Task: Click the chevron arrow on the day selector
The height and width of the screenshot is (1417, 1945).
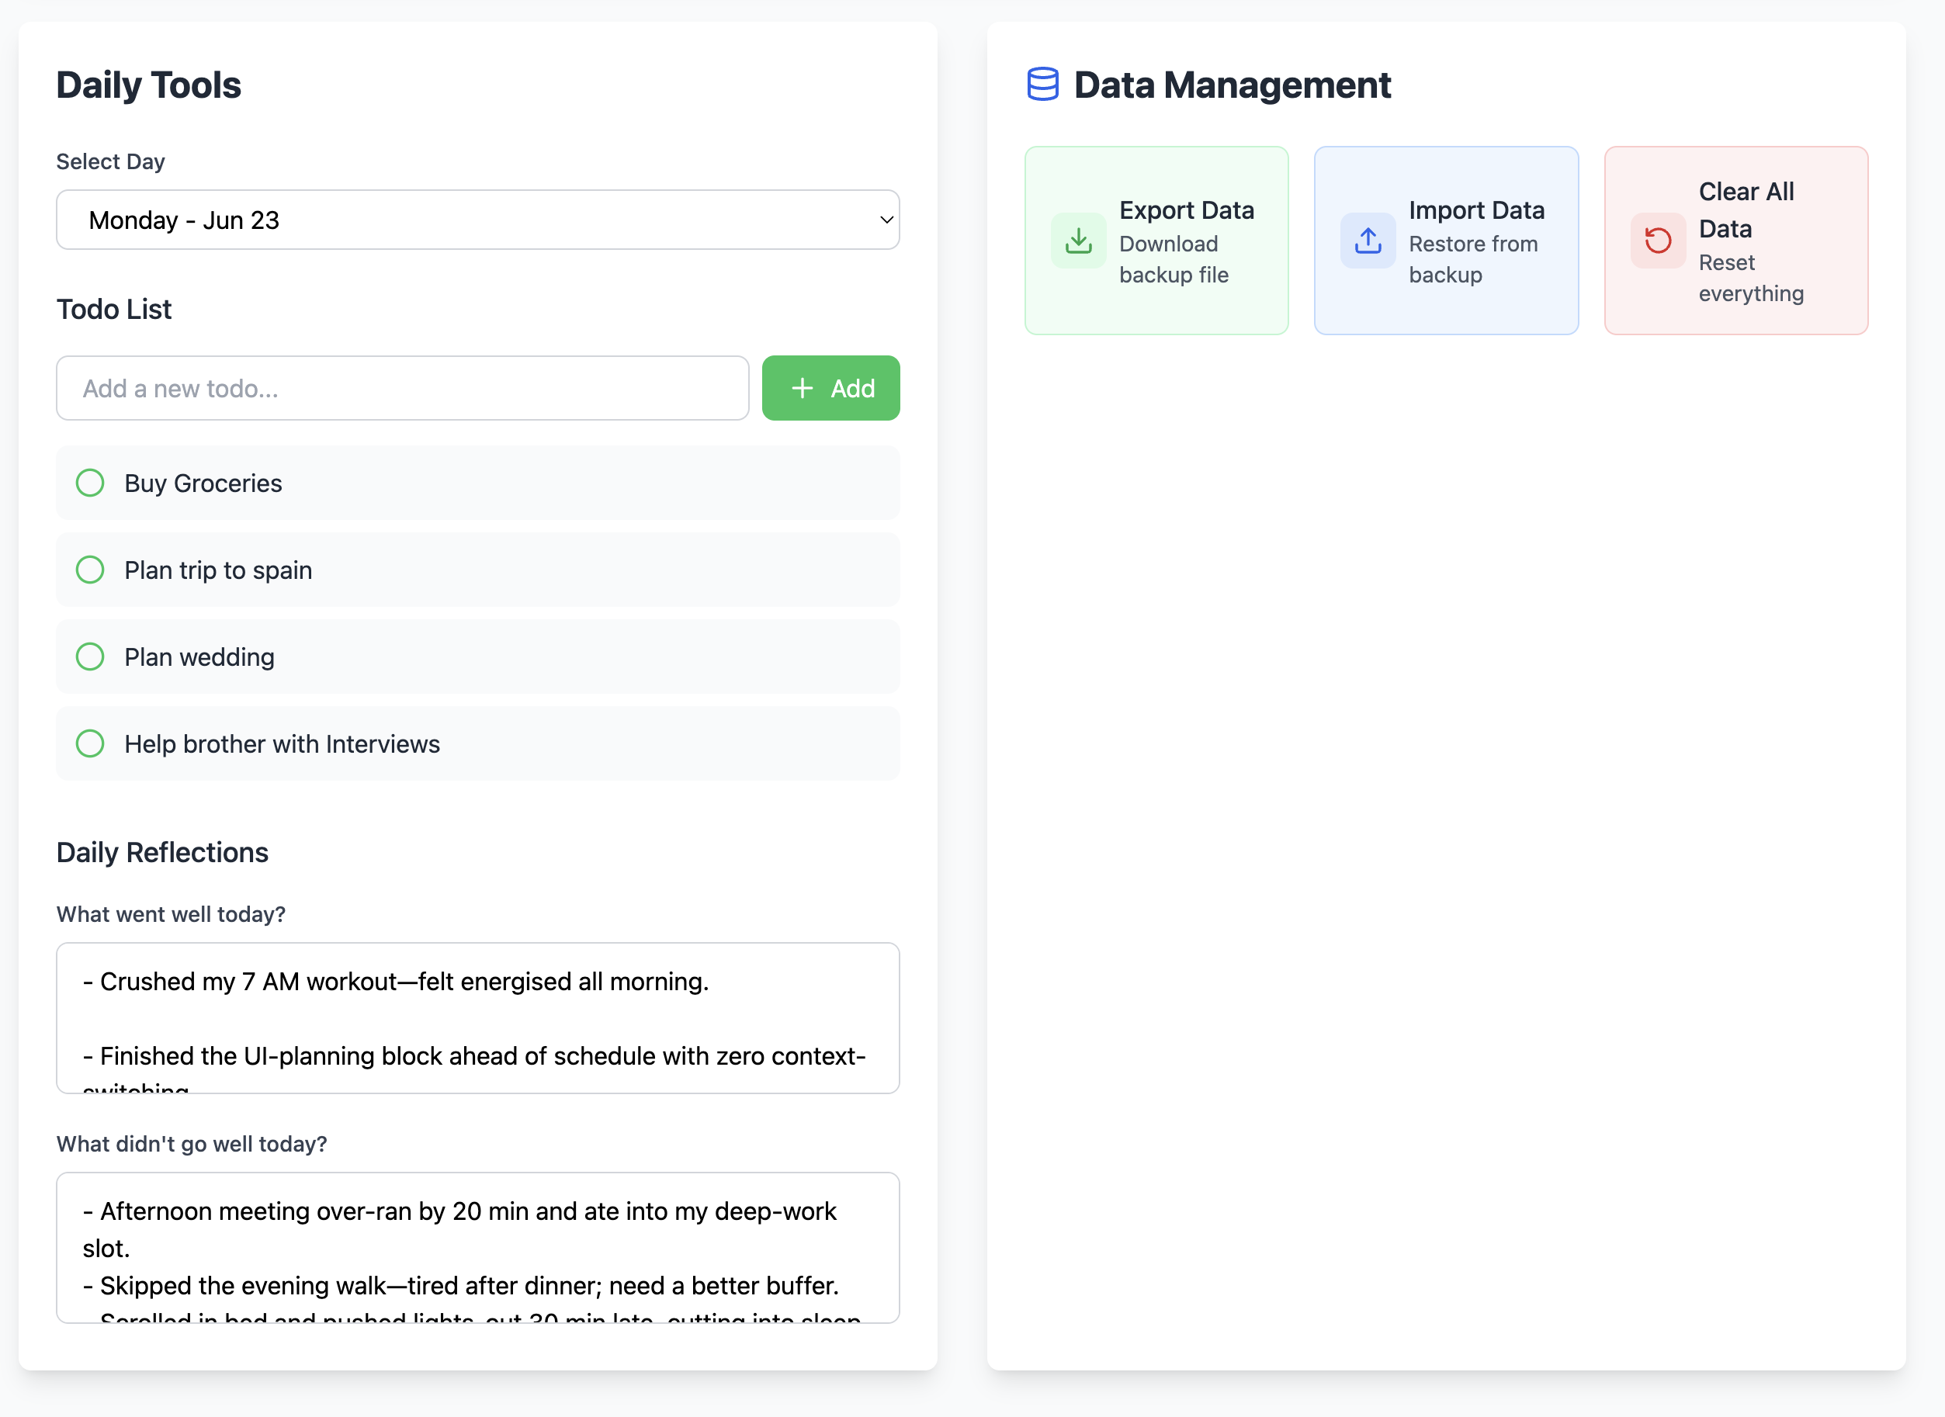Action: (x=886, y=220)
